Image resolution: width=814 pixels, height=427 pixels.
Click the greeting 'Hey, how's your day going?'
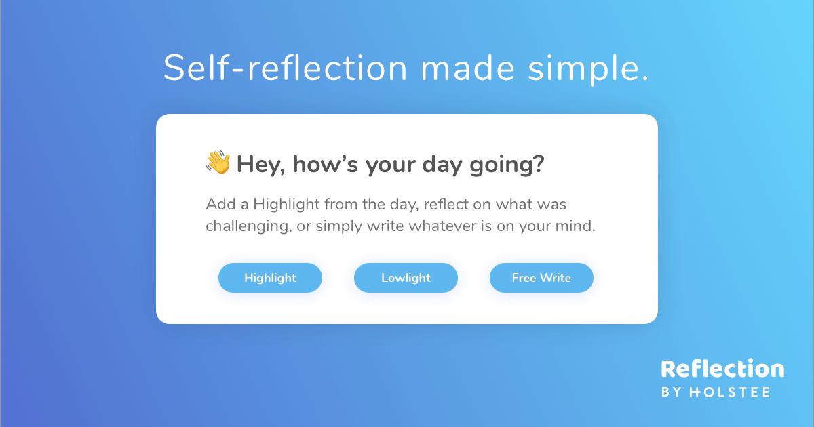390,163
